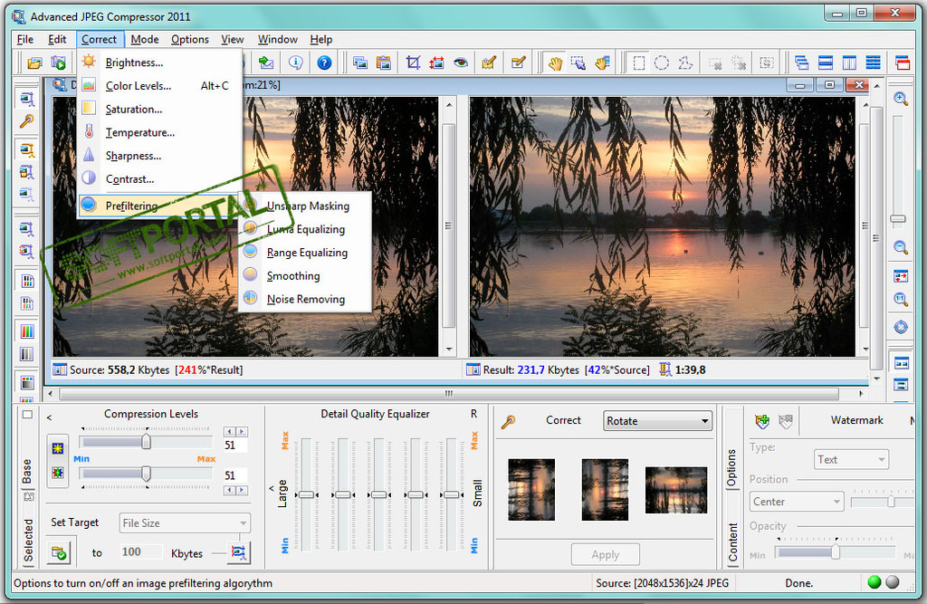The width and height of the screenshot is (927, 604).
Task: Click the horizontal split view layout icon
Action: coord(825,62)
